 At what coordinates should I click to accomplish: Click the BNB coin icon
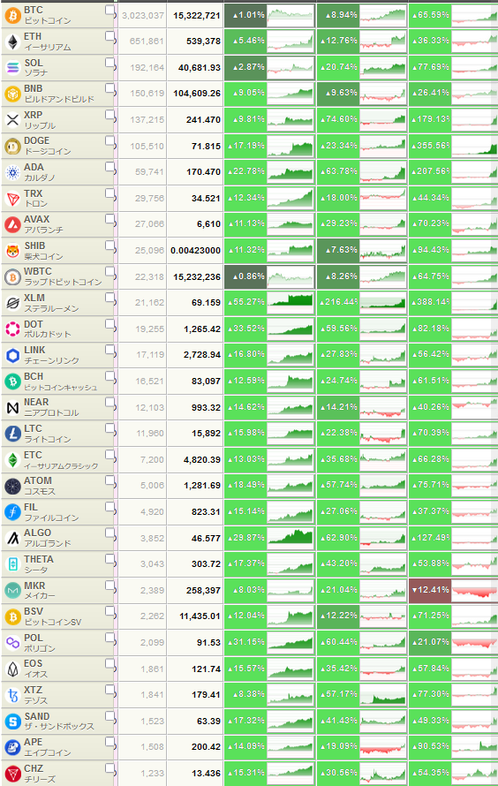tap(12, 94)
